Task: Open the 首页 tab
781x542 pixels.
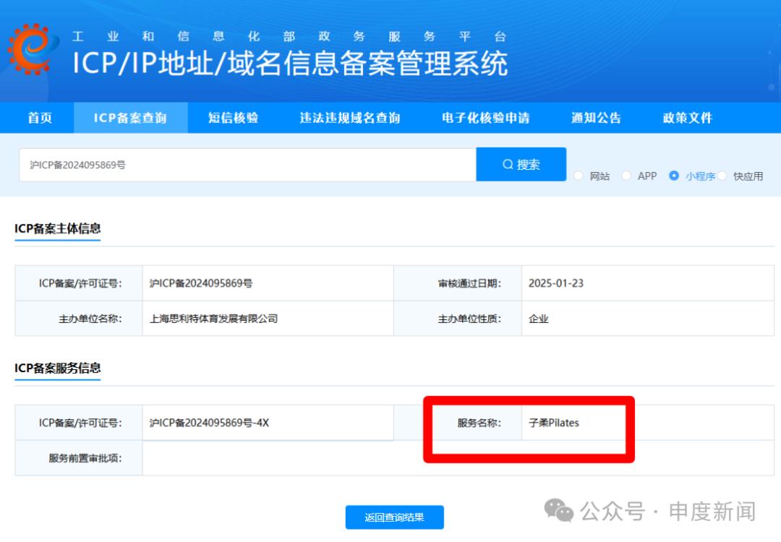Action: pyautogui.click(x=40, y=118)
